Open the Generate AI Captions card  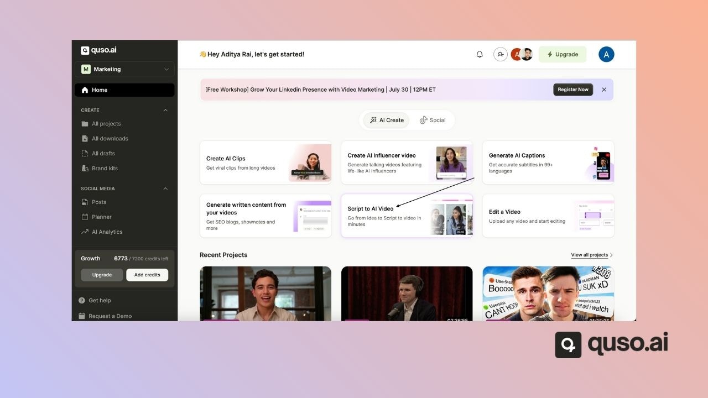pyautogui.click(x=548, y=163)
